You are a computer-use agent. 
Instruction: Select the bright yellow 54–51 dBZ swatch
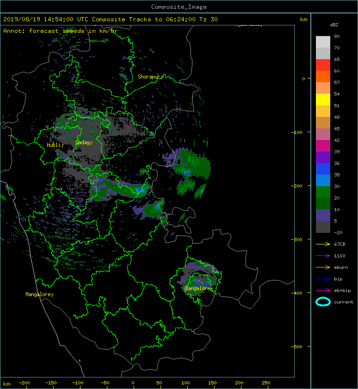pyautogui.click(x=323, y=99)
